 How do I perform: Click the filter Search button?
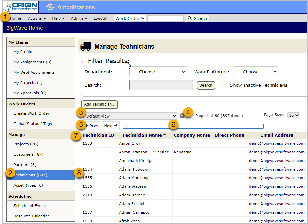coord(206,85)
